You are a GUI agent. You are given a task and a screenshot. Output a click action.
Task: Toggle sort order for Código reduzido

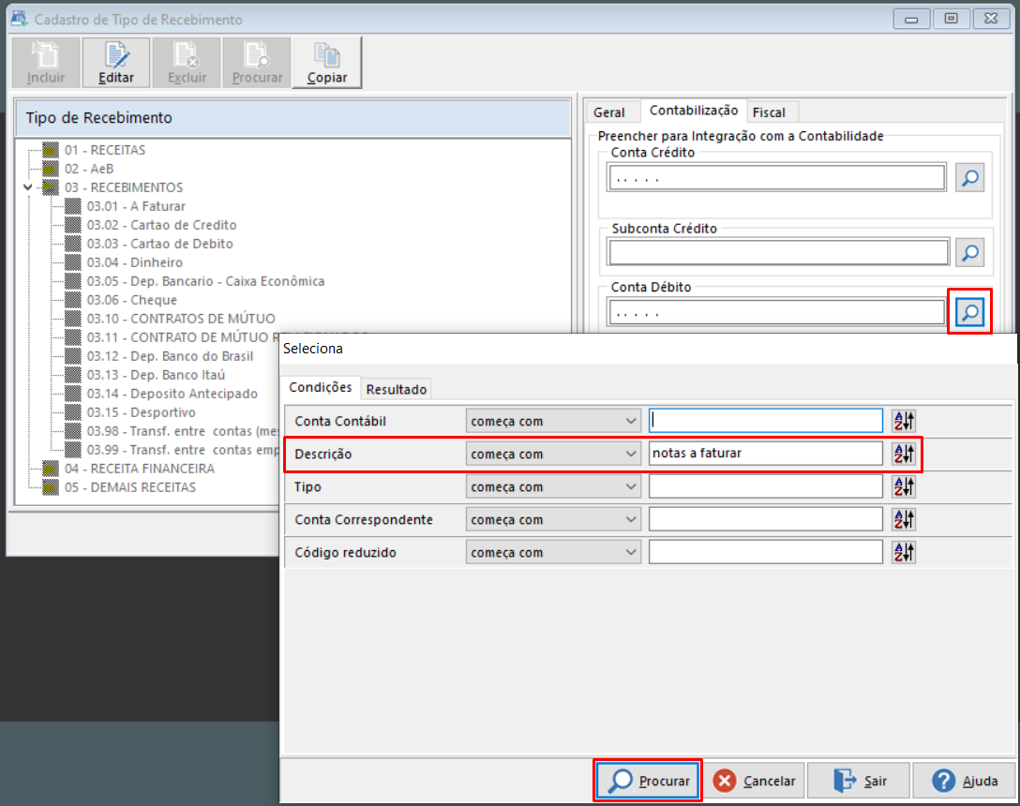coord(904,552)
